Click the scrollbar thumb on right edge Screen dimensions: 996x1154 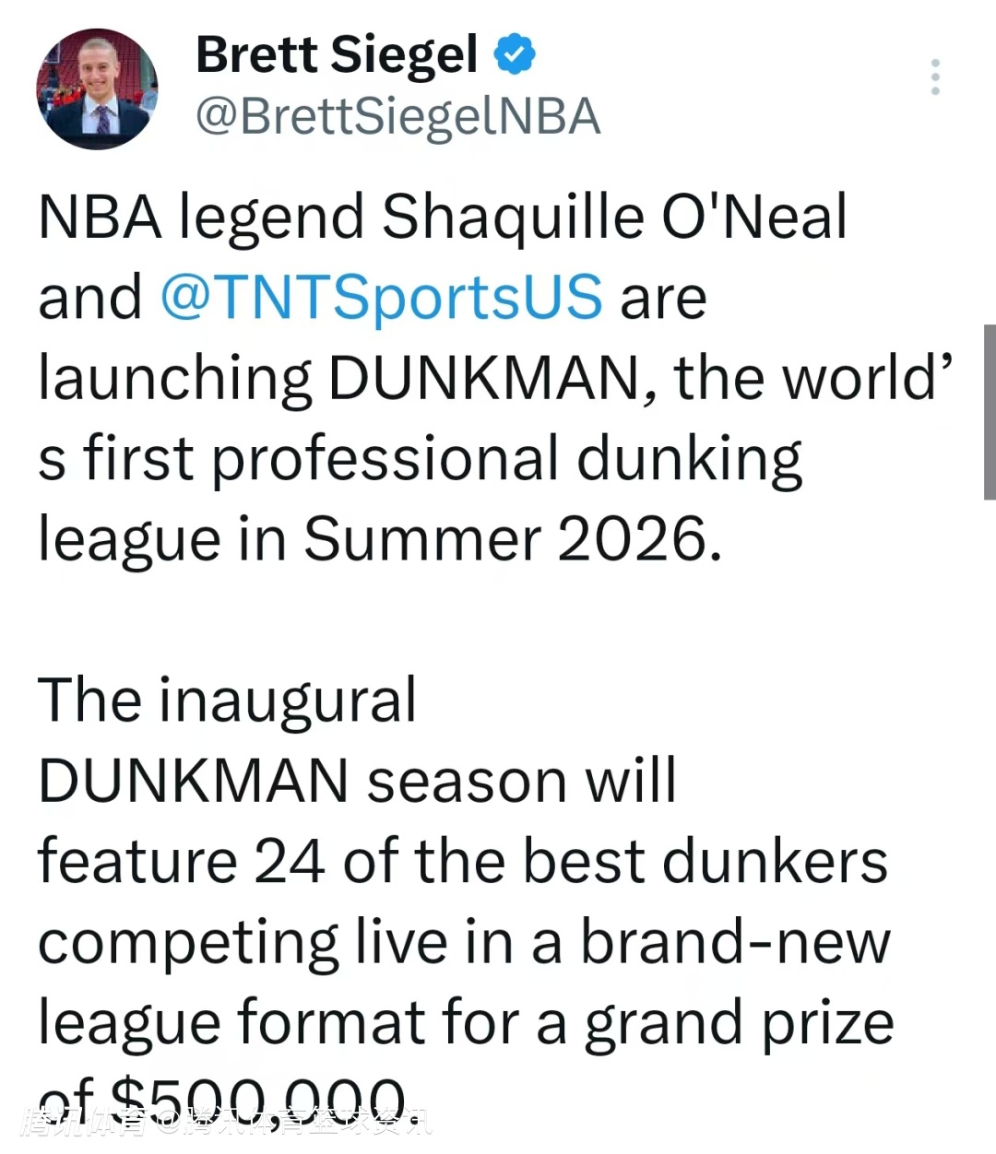tap(989, 412)
